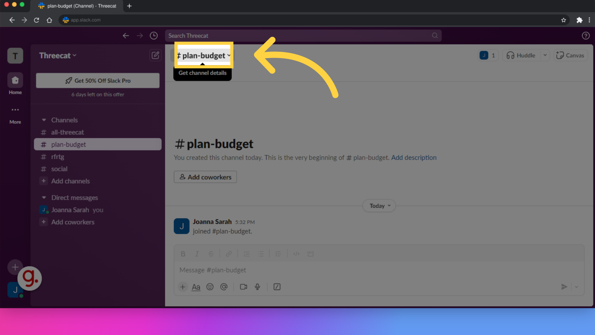Open the schedule send dropdown arrow
Screen dimensions: 595x335
point(576,287)
